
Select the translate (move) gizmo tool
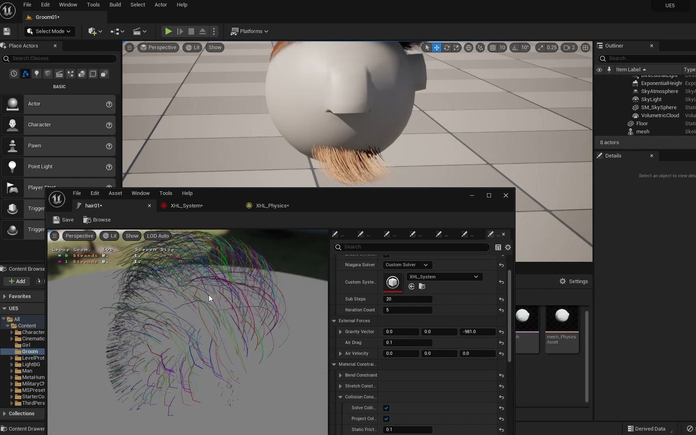point(437,48)
